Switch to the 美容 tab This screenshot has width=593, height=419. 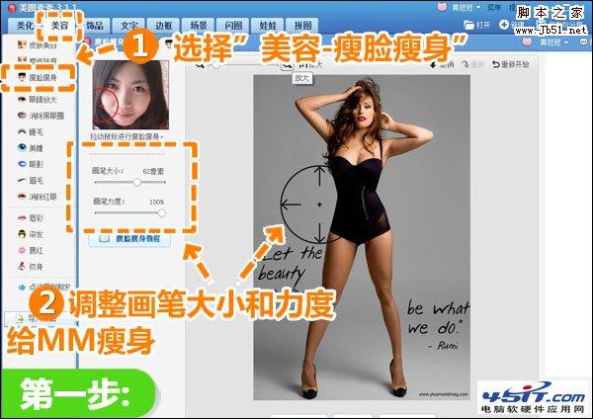pos(59,26)
